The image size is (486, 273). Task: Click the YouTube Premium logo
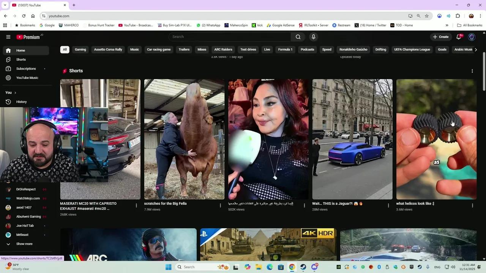(29, 37)
